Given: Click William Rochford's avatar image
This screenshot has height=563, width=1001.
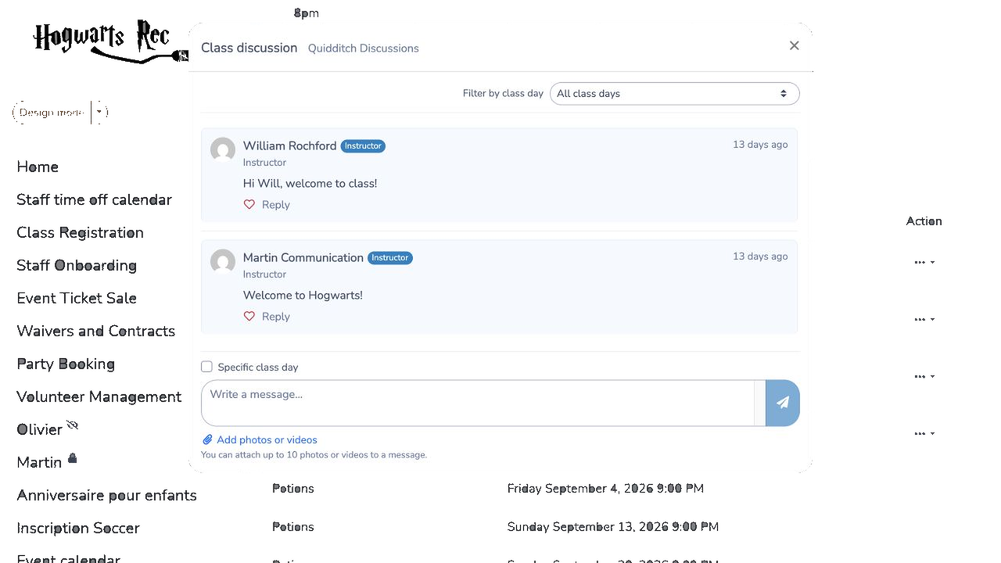Looking at the screenshot, I should pos(223,150).
